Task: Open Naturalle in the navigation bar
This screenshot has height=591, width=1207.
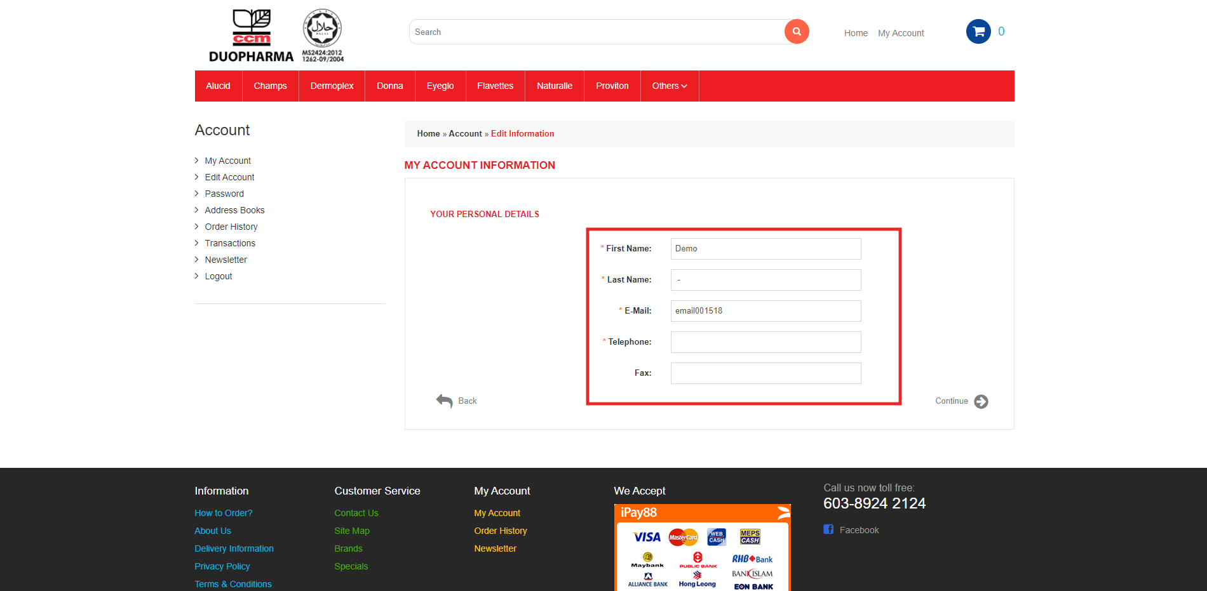Action: click(x=554, y=86)
